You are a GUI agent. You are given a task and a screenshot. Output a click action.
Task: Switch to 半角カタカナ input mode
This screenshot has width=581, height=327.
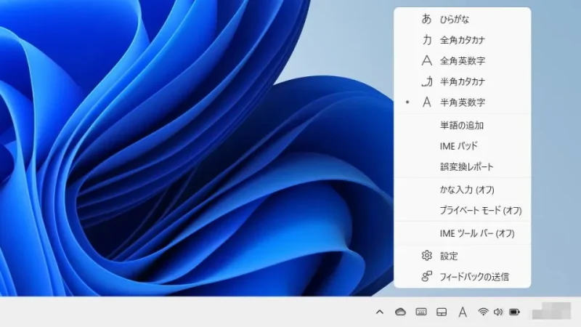coord(462,81)
